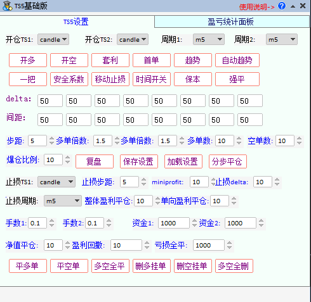Adjust the 止损步距 spinner arrows
The height and width of the screenshot is (302, 311).
(x=143, y=182)
